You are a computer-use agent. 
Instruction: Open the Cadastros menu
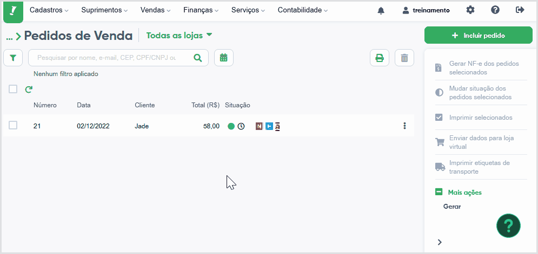49,10
